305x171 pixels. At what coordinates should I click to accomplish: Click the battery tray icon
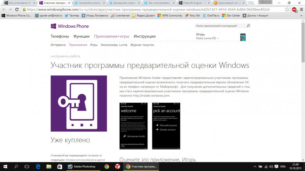(260, 167)
